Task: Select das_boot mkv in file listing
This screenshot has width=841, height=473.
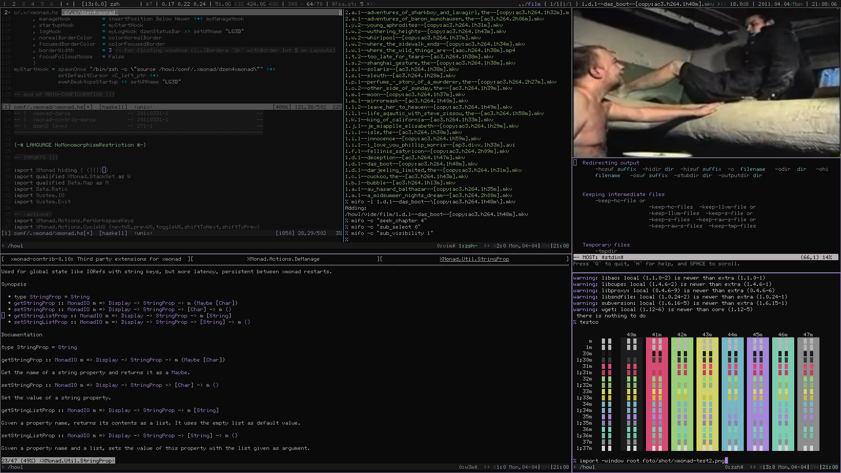Action: pos(411,164)
